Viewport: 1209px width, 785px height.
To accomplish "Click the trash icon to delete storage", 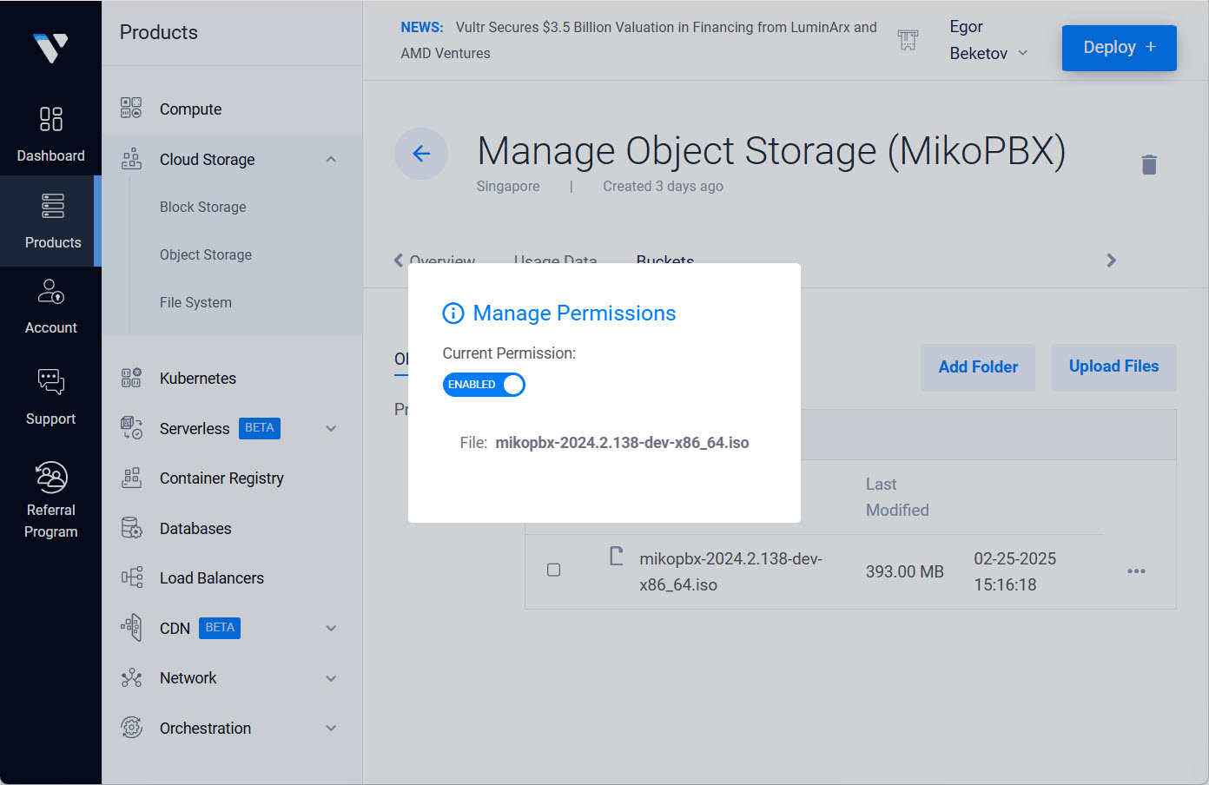I will (1148, 164).
